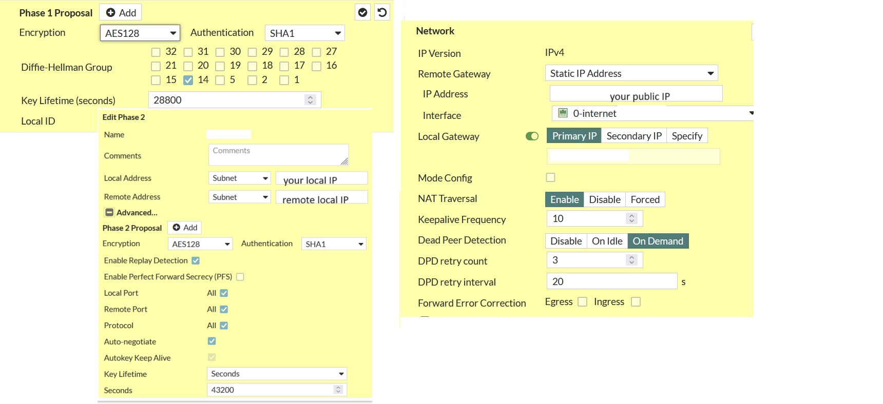Click the Remote Address IP field
883x404 pixels.
[322, 197]
